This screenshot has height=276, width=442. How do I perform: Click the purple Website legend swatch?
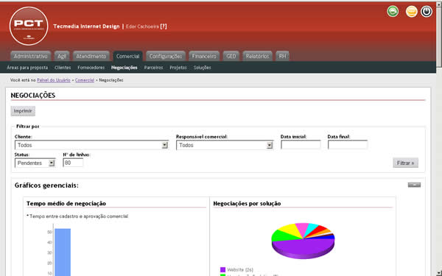(x=222, y=269)
